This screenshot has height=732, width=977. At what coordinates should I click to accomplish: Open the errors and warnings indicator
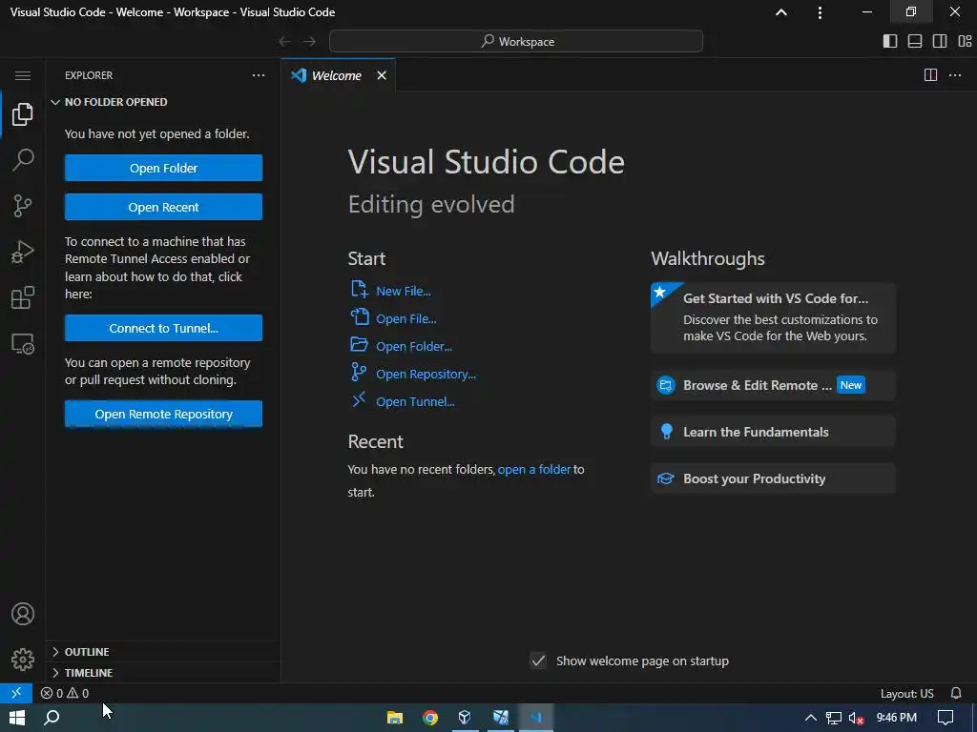pyautogui.click(x=65, y=693)
